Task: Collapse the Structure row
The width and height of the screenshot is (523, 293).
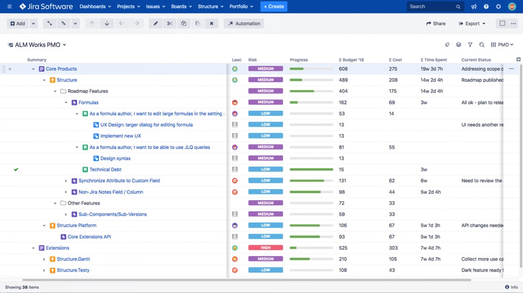Action: 44,80
